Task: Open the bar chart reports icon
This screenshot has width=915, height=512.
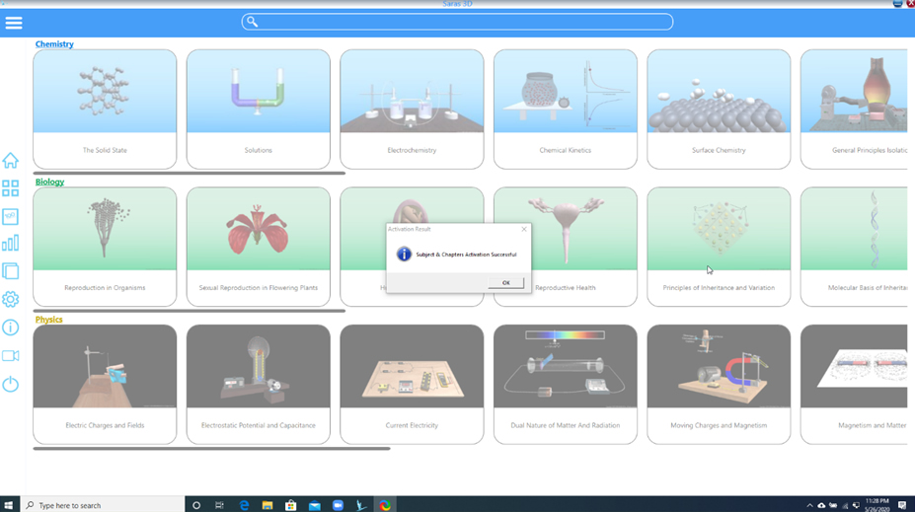Action: (11, 243)
